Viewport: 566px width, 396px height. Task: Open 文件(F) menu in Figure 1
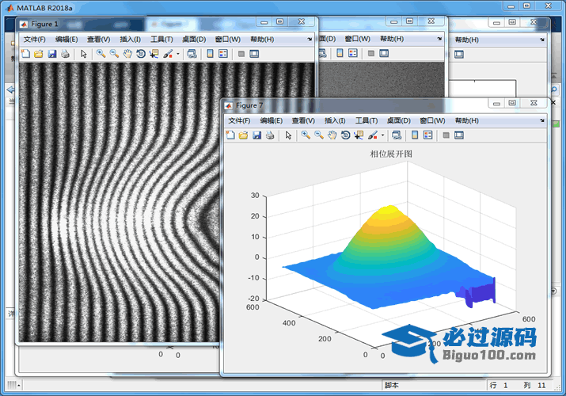tap(35, 40)
